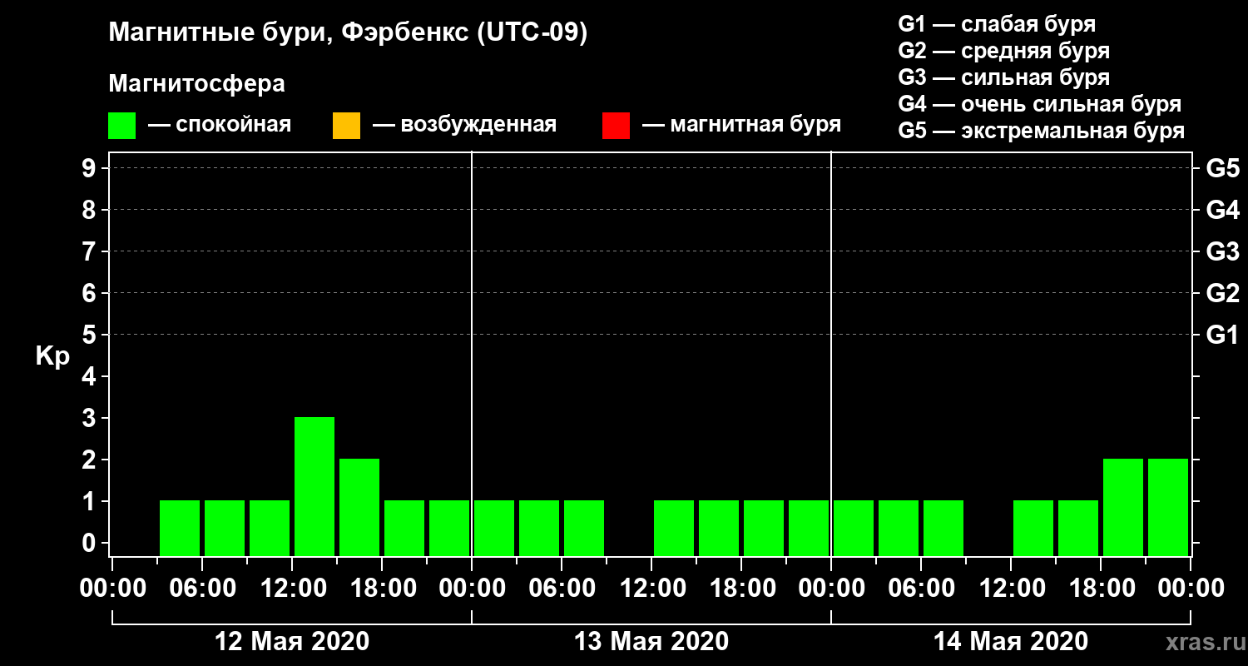The image size is (1248, 666).
Task: Click the '06:00' time label for 14 May
Action: 921,589
